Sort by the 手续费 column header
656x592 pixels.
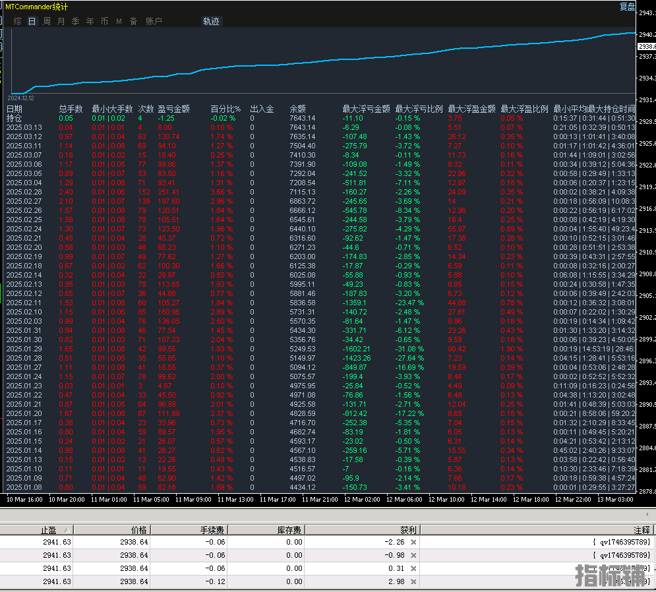point(189,530)
